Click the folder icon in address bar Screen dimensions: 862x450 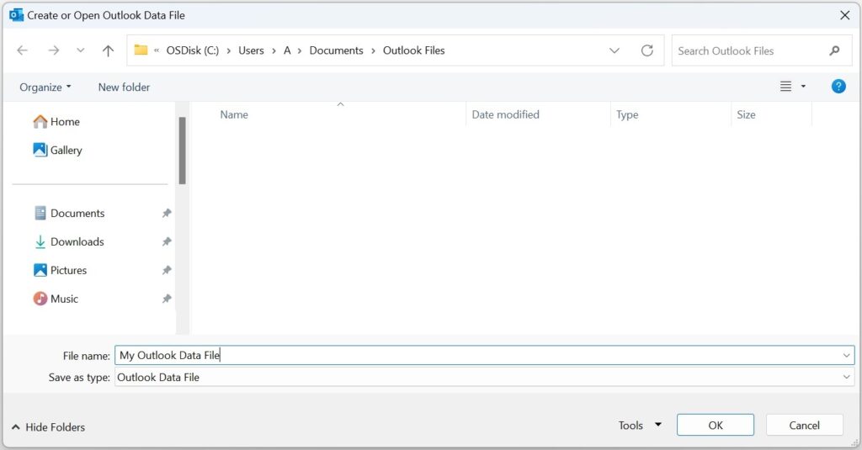pos(141,50)
